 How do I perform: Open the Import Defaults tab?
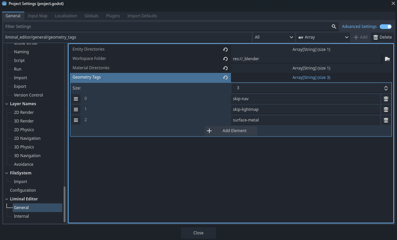point(142,16)
